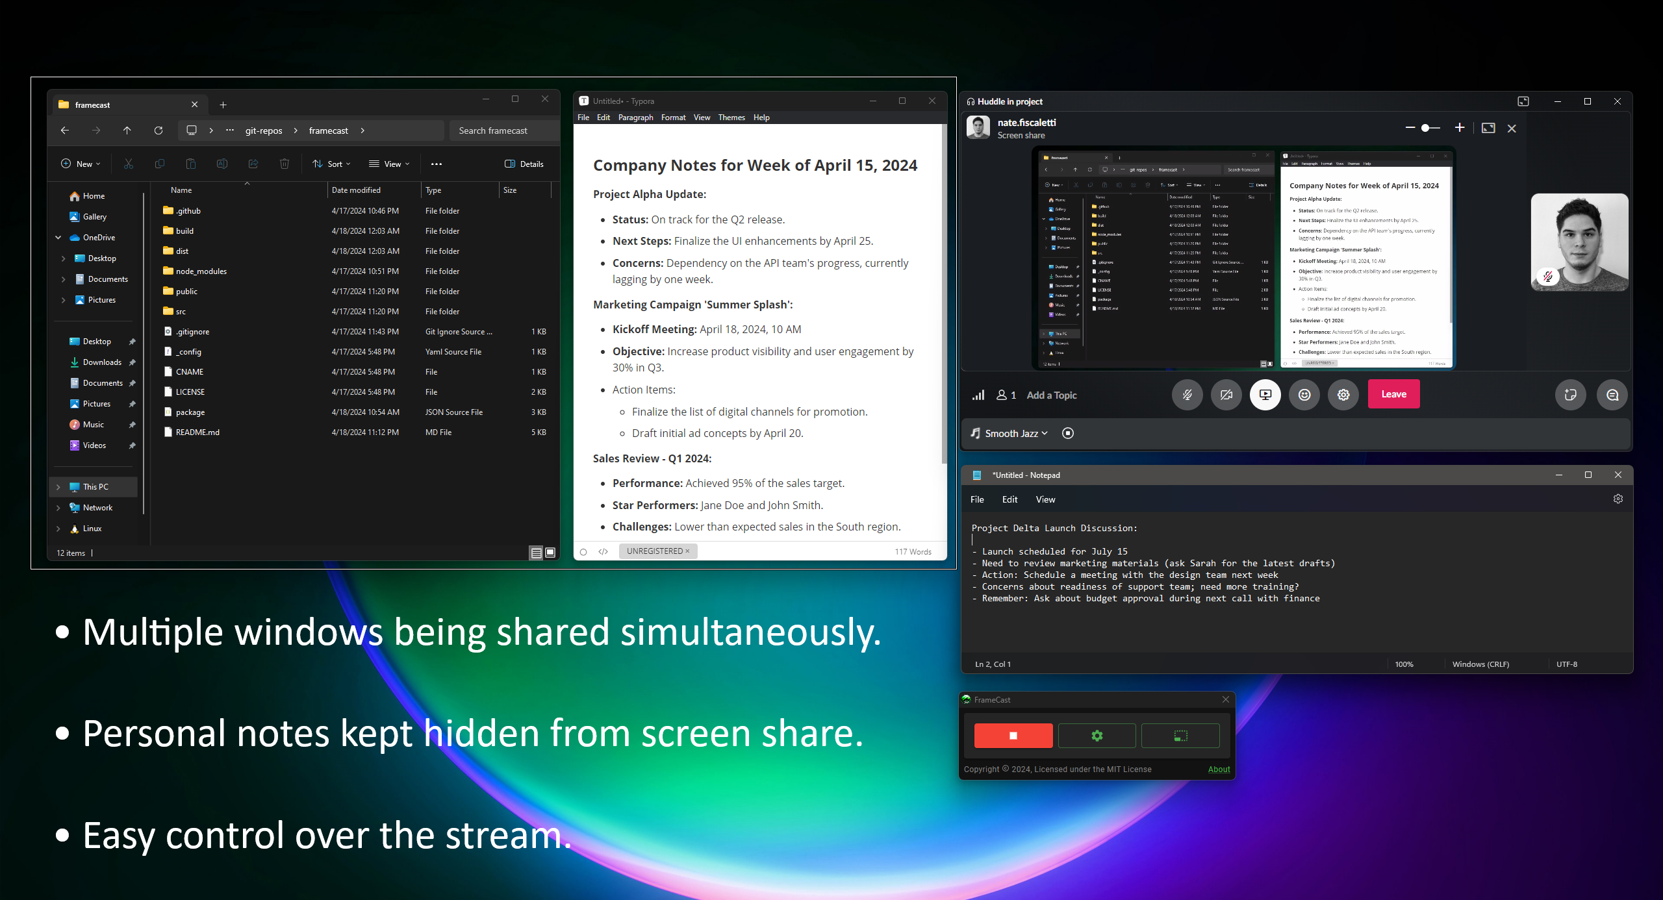Toggle Typora source code mode icon

pos(603,552)
